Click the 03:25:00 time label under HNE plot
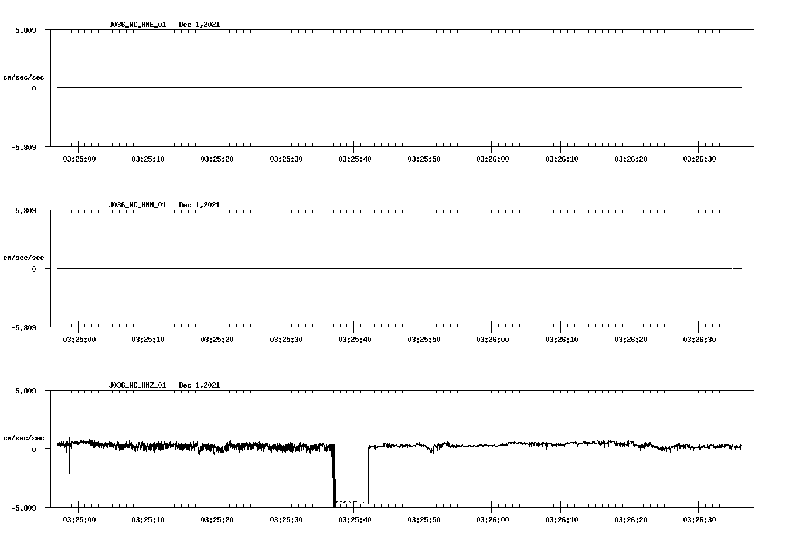The height and width of the screenshot is (541, 796). pos(79,159)
